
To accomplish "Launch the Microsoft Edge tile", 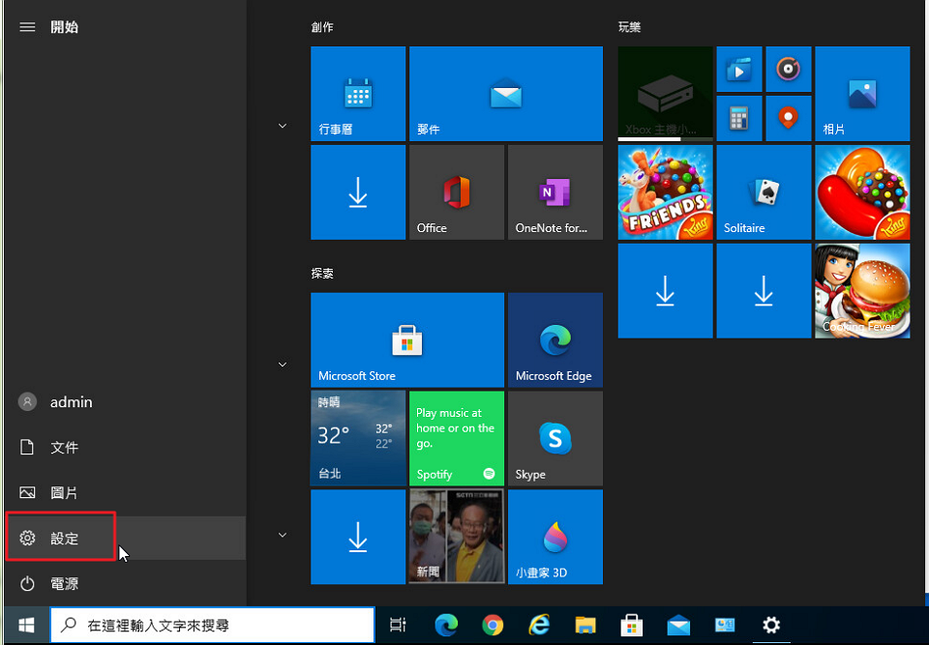I will click(555, 340).
